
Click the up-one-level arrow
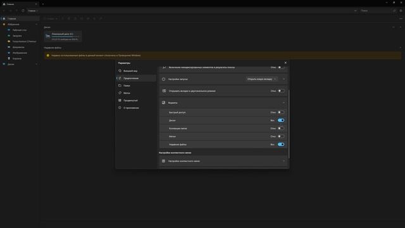pos(16,11)
